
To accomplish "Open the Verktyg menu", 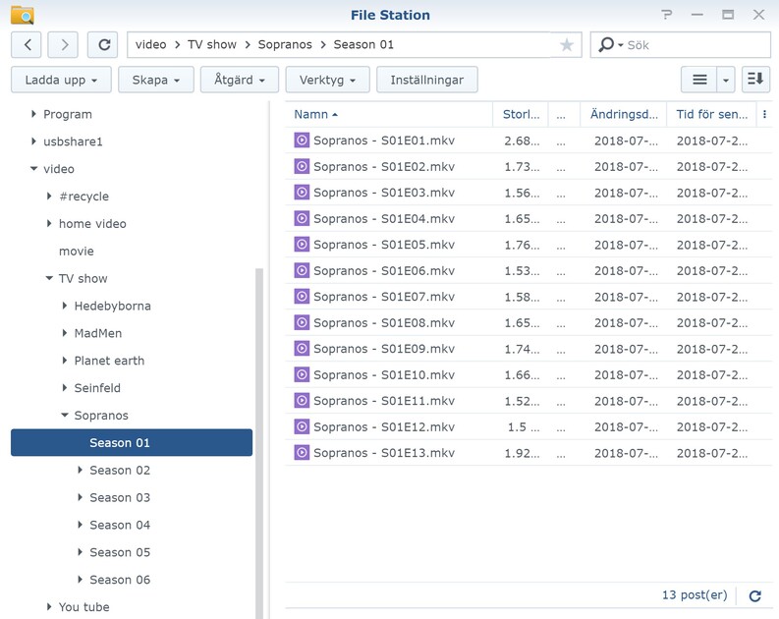I will click(x=327, y=80).
